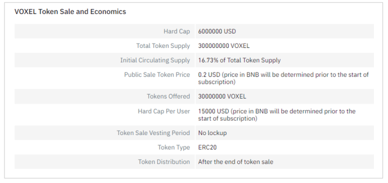Image resolution: width=388 pixels, height=183 pixels.
Task: Click the 15000 USD per-user cap text
Action: click(277, 114)
